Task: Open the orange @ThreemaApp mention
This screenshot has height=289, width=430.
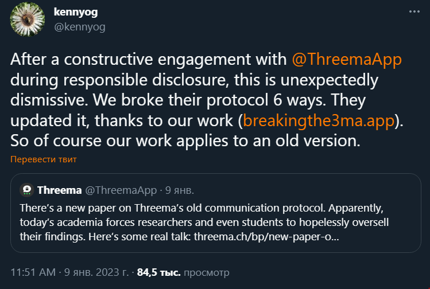Action: 347,59
